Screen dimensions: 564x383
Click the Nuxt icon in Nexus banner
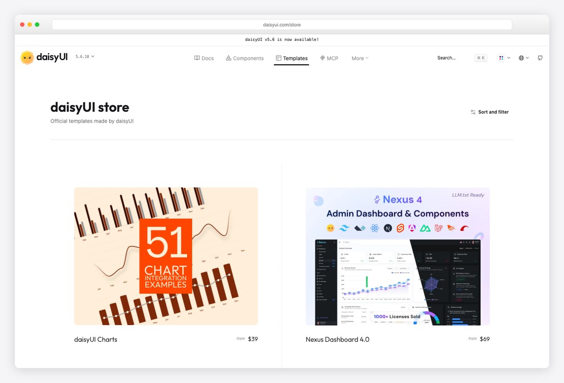(x=425, y=228)
